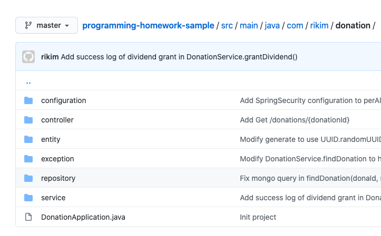This screenshot has width=381, height=236.
Task: Open 'Init project' commit message
Action: (258, 217)
